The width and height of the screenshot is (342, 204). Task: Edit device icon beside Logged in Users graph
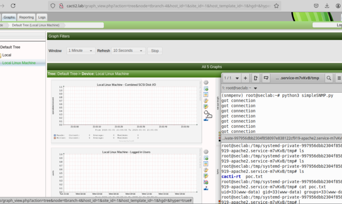(x=206, y=176)
